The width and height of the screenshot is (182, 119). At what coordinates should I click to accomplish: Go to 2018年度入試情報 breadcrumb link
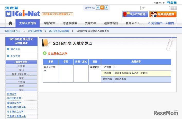pyautogui.click(x=59, y=31)
